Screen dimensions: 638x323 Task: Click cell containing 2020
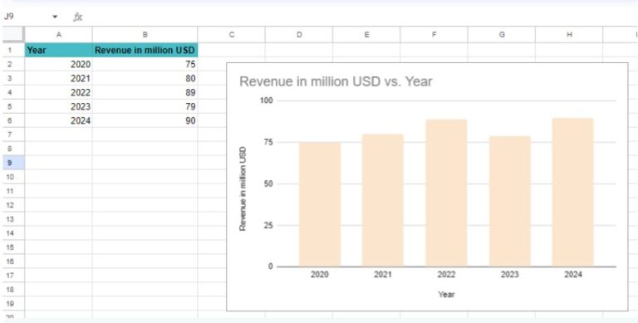[x=59, y=64]
